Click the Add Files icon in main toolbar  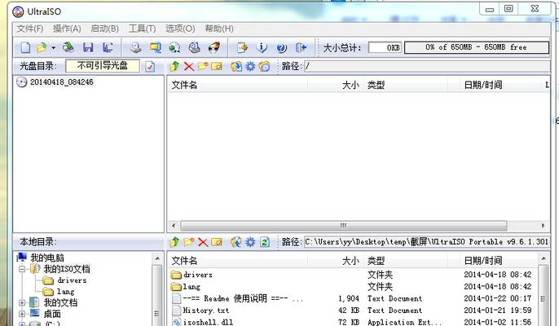[x=243, y=47]
